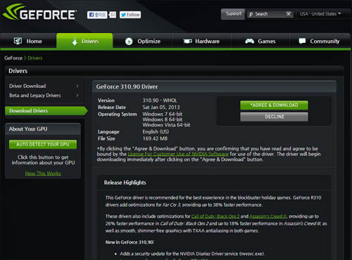Screen dimensions: 352x260
Task: Click the Drivers breadcrumb link
Action: coord(35,58)
